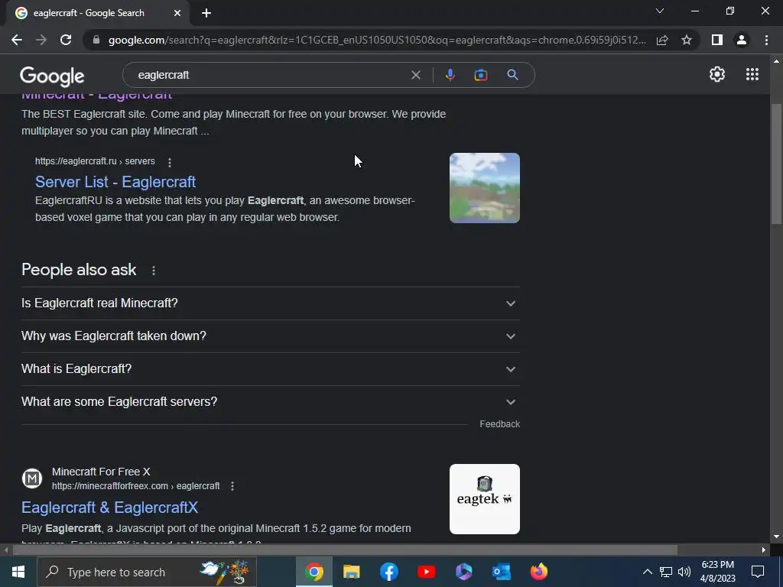
Task: Show hidden system tray icons
Action: coord(647,572)
